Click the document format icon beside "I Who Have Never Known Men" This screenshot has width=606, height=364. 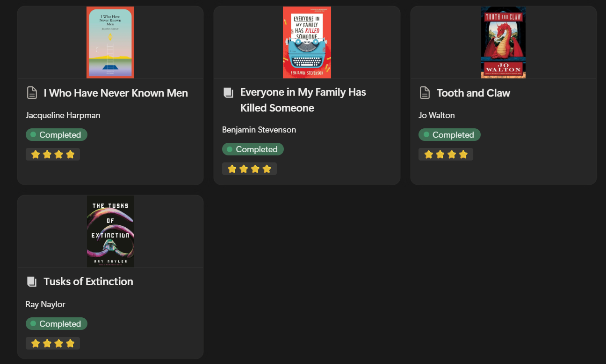point(32,92)
